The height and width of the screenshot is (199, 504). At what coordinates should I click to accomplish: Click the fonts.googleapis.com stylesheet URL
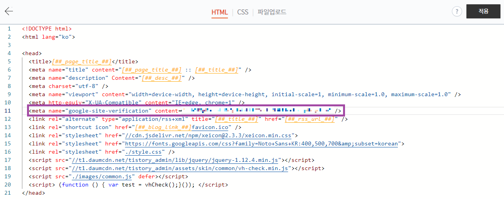point(261,144)
